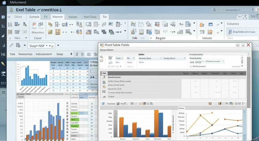The height and width of the screenshot is (141, 259).
Task: Open the Hot Fow ribbon tab
Action: (90, 17)
